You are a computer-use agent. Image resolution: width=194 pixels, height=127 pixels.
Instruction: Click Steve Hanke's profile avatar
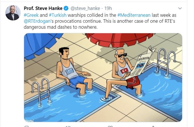coord(13,13)
